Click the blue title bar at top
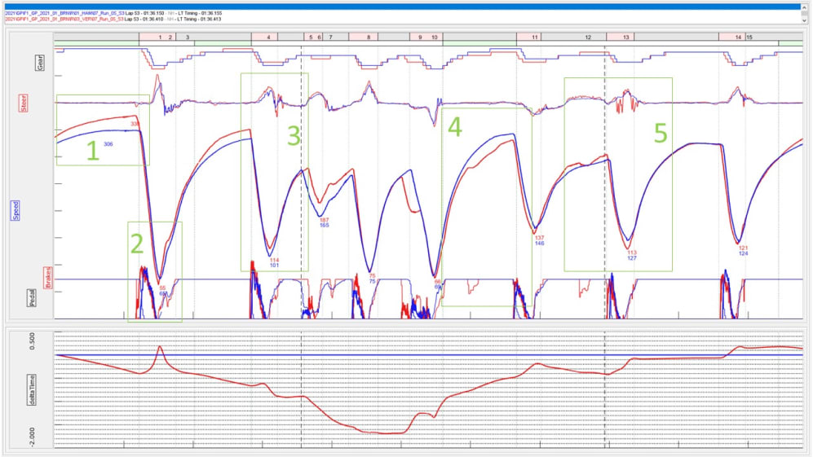813x457 pixels. point(406,4)
